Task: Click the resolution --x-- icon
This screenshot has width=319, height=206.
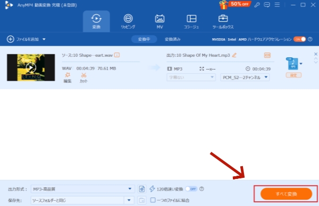Action: pos(202,69)
